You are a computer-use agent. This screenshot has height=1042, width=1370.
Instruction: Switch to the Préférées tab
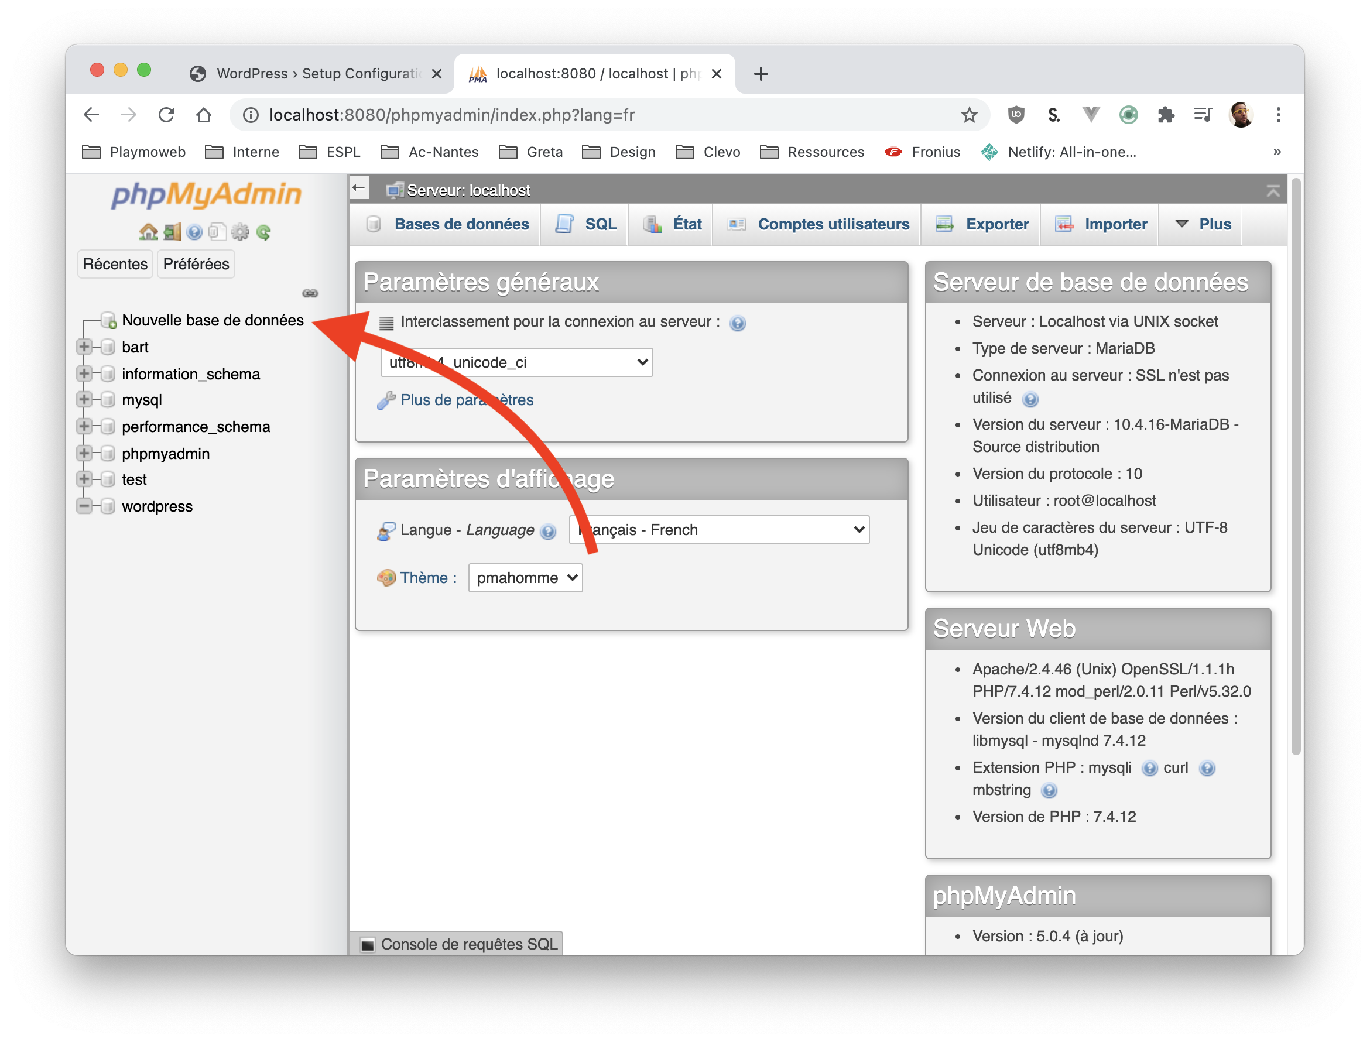(x=196, y=263)
